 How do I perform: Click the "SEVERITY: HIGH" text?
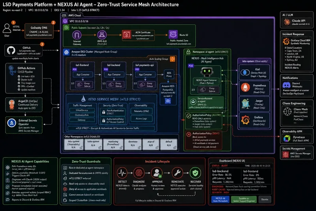220,193
